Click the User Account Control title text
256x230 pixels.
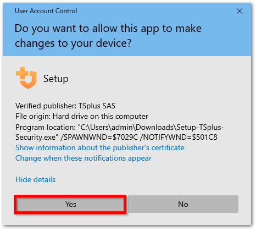(x=46, y=11)
